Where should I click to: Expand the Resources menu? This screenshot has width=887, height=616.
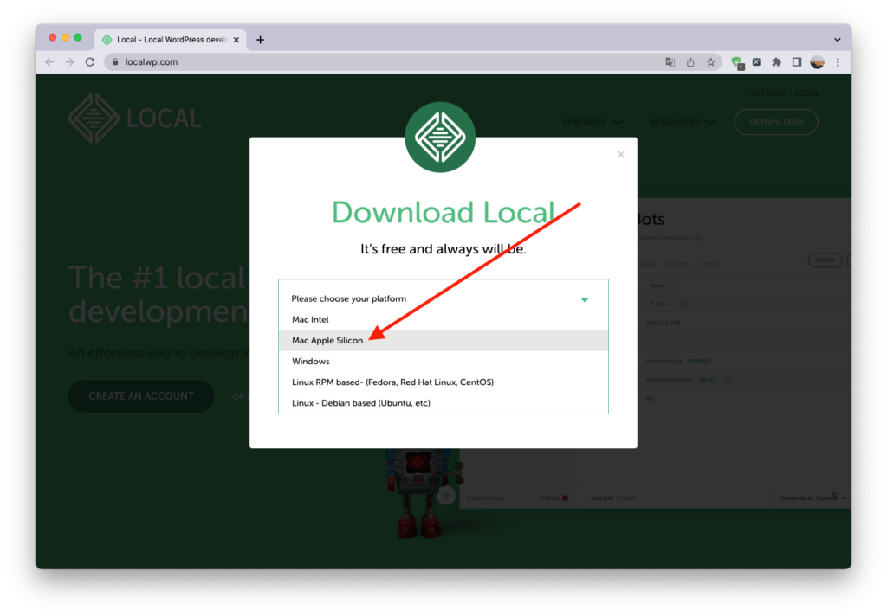point(683,122)
